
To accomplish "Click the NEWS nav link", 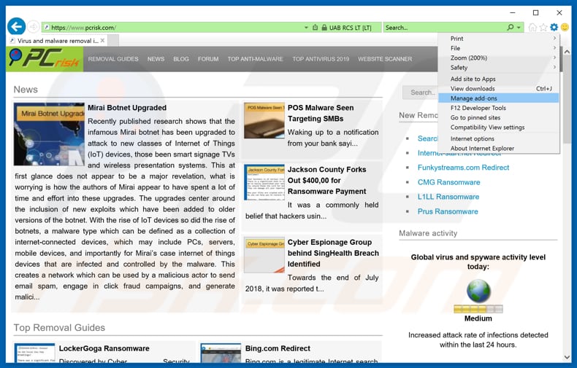I will 156,59.
